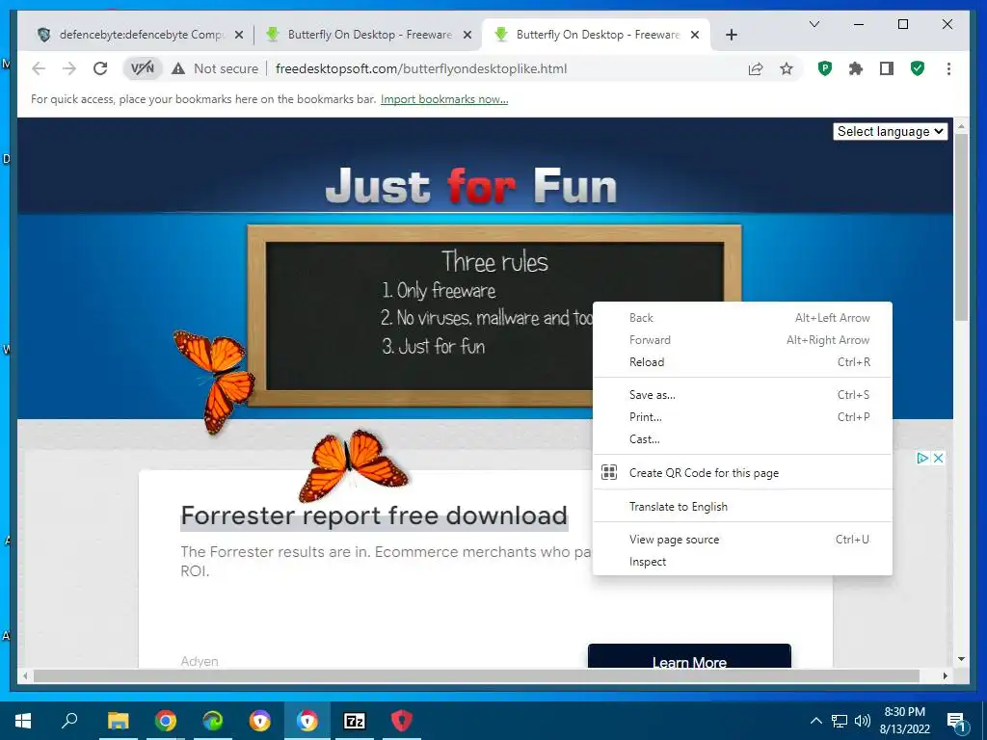Open the Extensions puzzle icon
This screenshot has height=740, width=987.
coord(856,68)
